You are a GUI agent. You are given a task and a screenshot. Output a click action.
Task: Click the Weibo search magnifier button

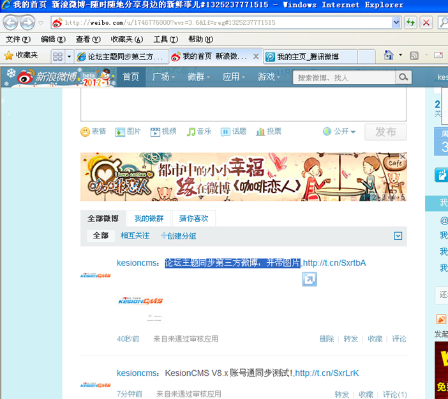point(403,77)
